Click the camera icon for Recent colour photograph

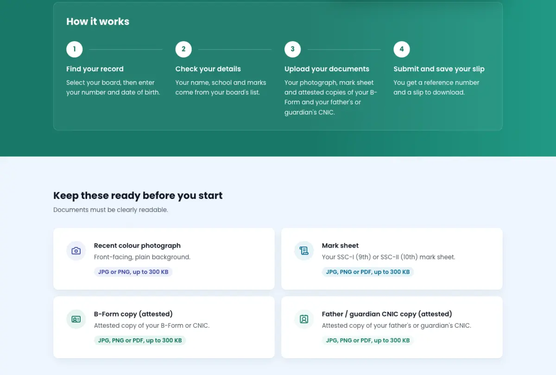76,251
